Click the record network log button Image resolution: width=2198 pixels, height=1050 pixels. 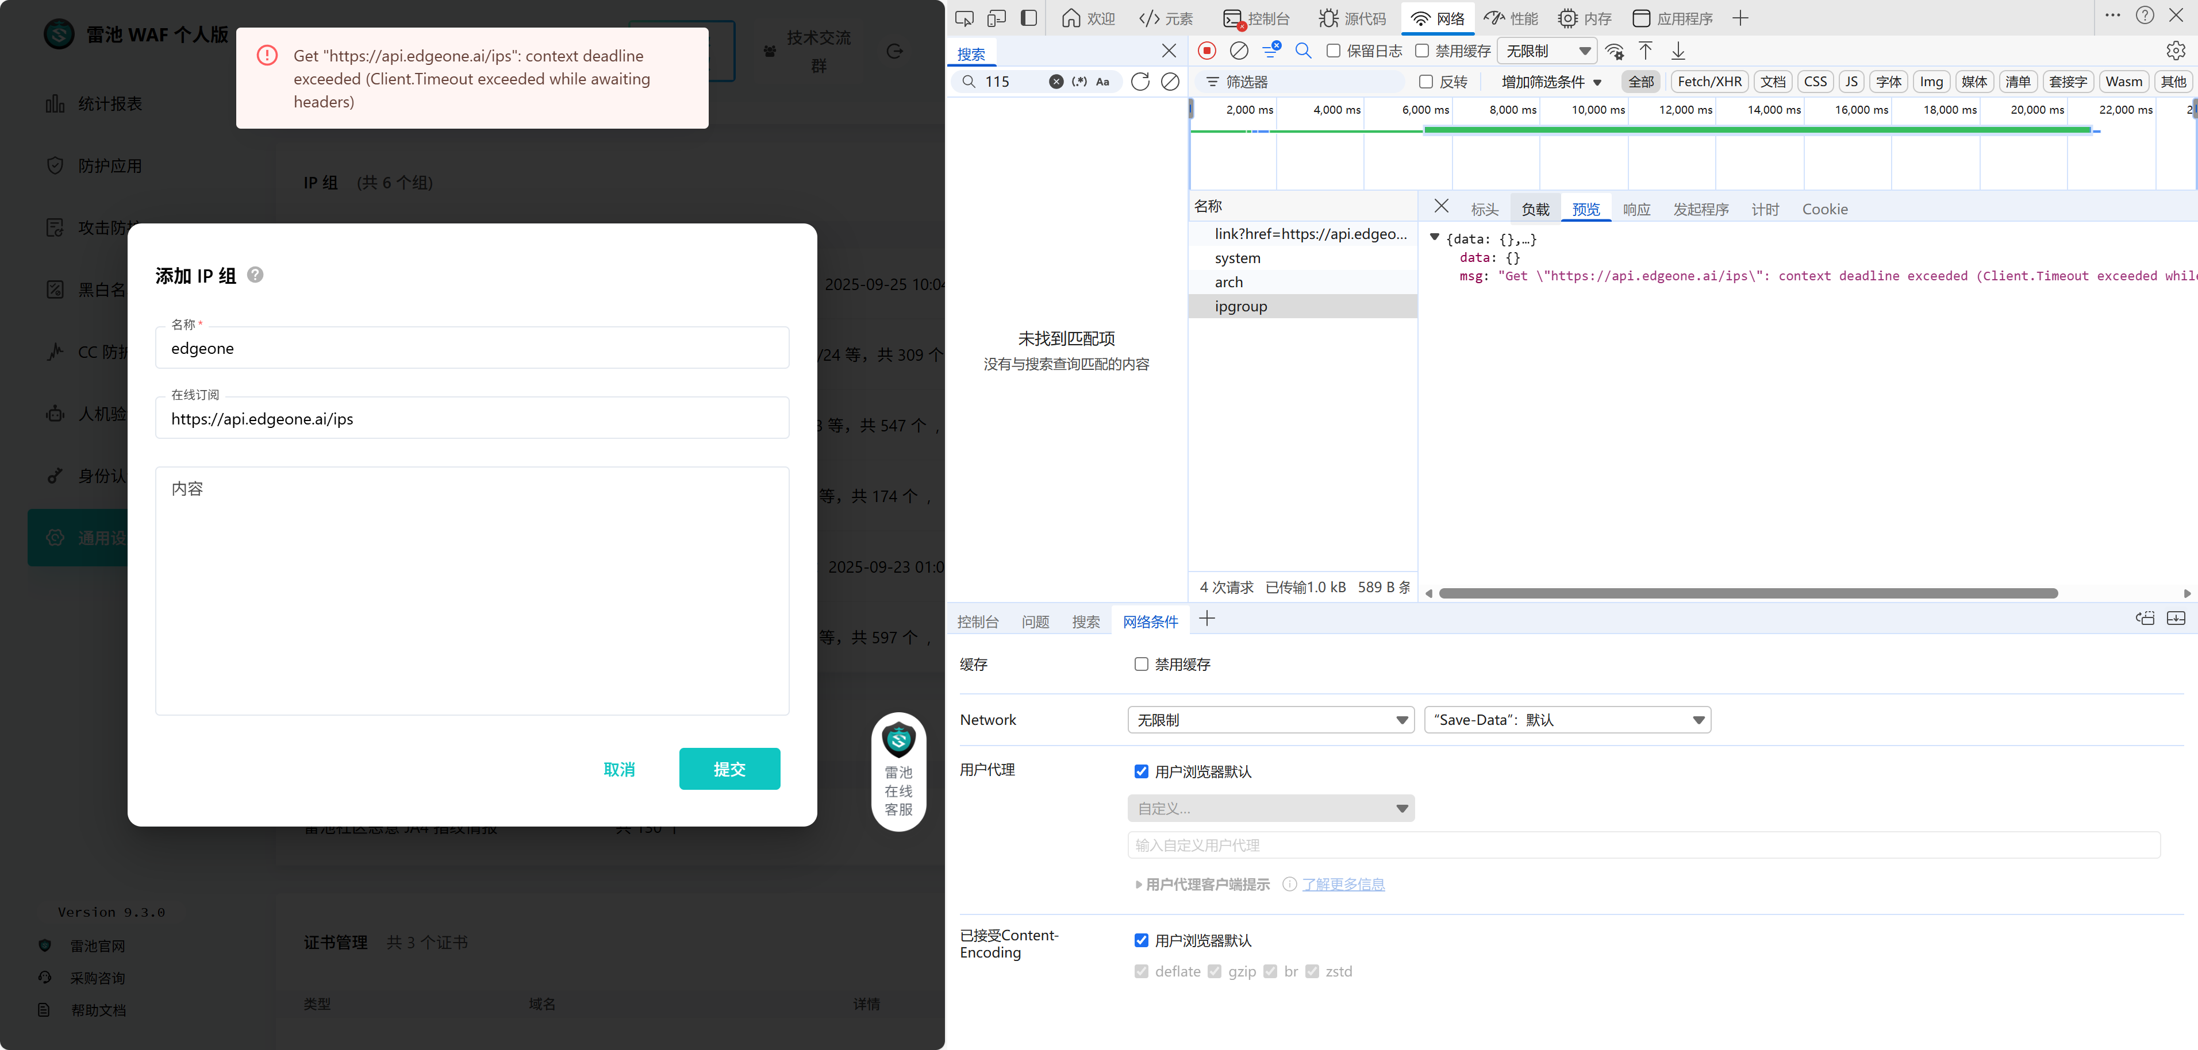point(1206,51)
